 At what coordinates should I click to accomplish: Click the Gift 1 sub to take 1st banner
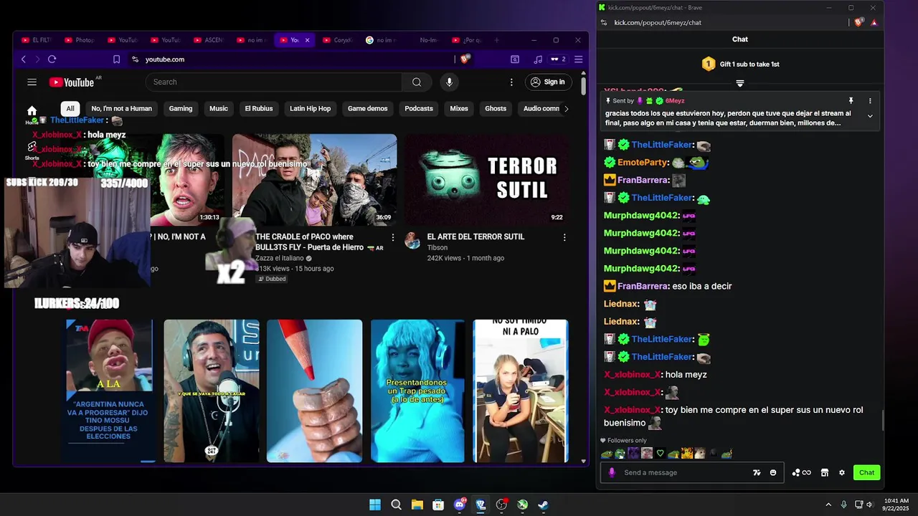coord(740,64)
